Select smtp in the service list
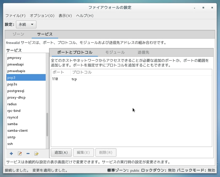 click(26, 137)
